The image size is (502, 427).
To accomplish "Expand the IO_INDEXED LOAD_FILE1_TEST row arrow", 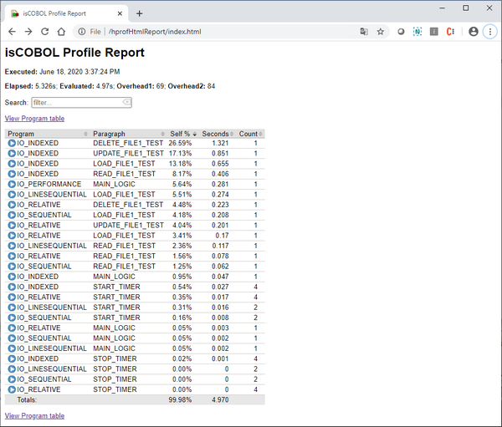I will pyautogui.click(x=12, y=164).
